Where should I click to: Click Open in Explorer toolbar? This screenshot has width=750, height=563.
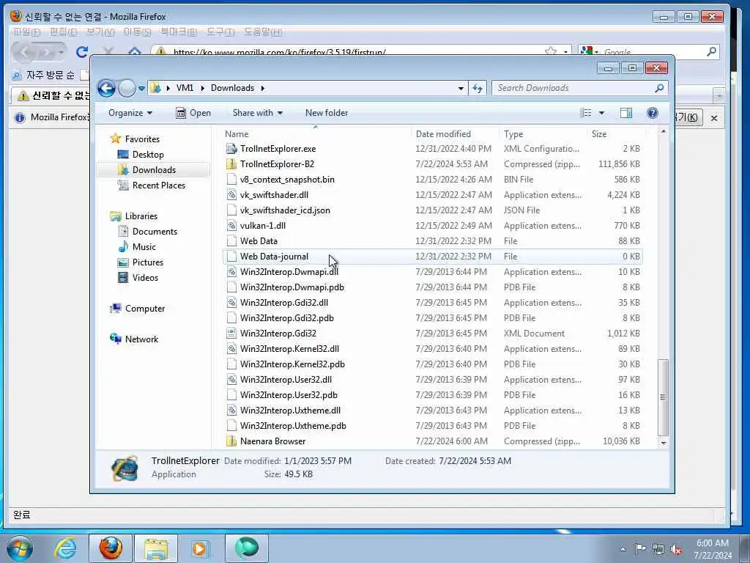coord(193,113)
